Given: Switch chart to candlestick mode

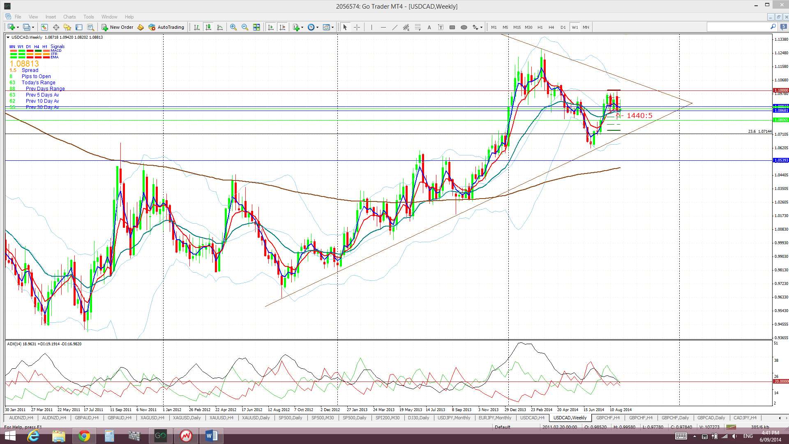Looking at the screenshot, I should (x=208, y=27).
